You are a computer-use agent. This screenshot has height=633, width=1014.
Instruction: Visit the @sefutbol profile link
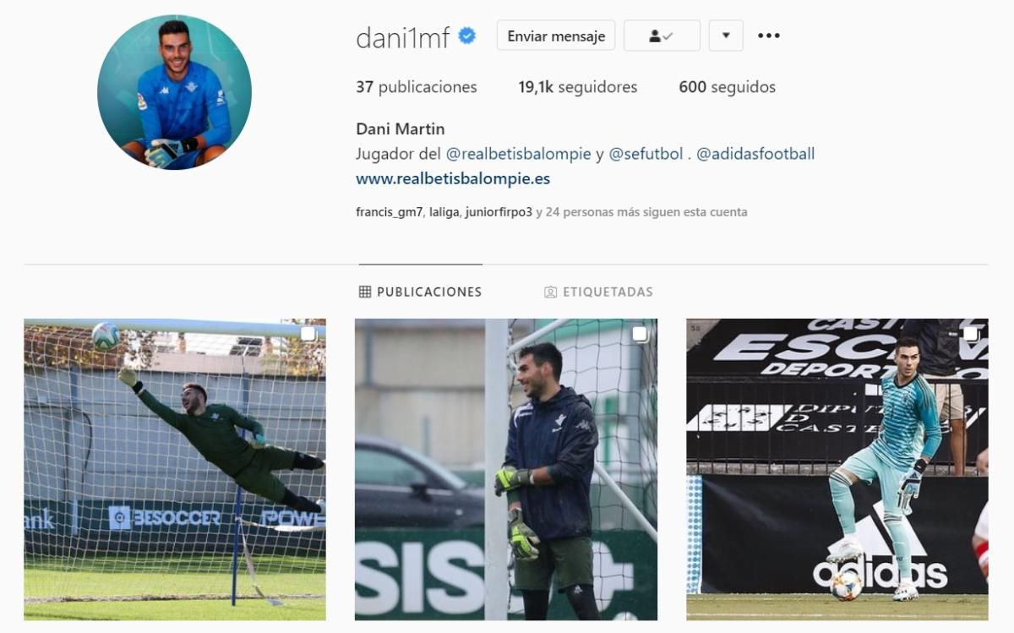tap(646, 154)
